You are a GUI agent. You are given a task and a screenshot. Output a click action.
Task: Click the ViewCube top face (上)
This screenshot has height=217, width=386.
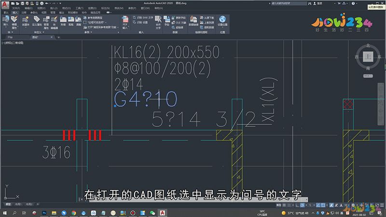pyautogui.click(x=368, y=57)
